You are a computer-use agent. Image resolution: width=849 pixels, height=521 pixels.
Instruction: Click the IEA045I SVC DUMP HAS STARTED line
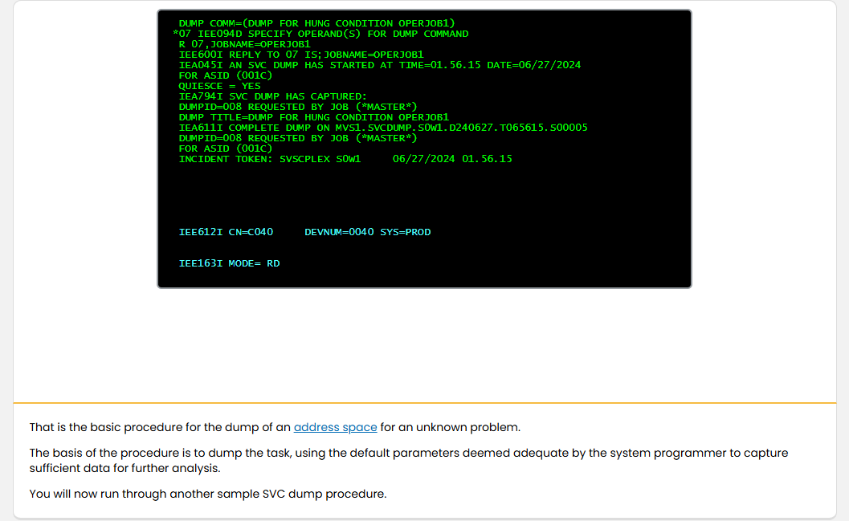click(380, 65)
